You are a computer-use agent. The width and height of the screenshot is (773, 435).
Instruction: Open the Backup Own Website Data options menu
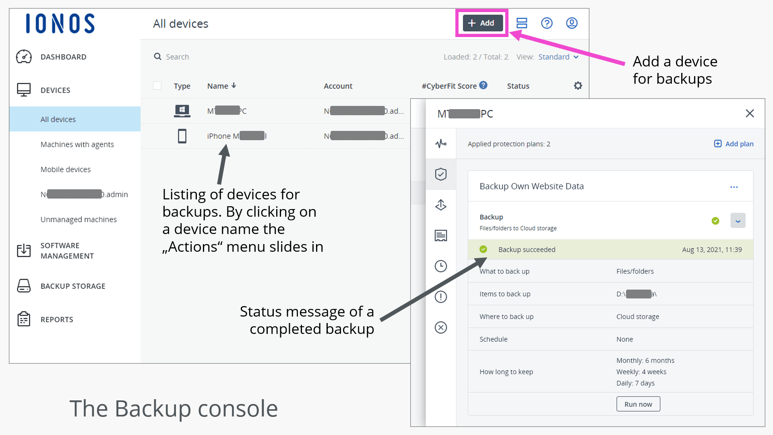pos(734,187)
